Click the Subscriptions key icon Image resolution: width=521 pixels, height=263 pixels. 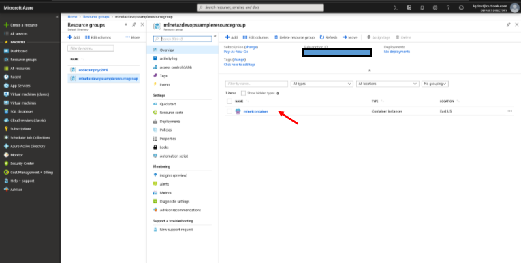pos(6,129)
